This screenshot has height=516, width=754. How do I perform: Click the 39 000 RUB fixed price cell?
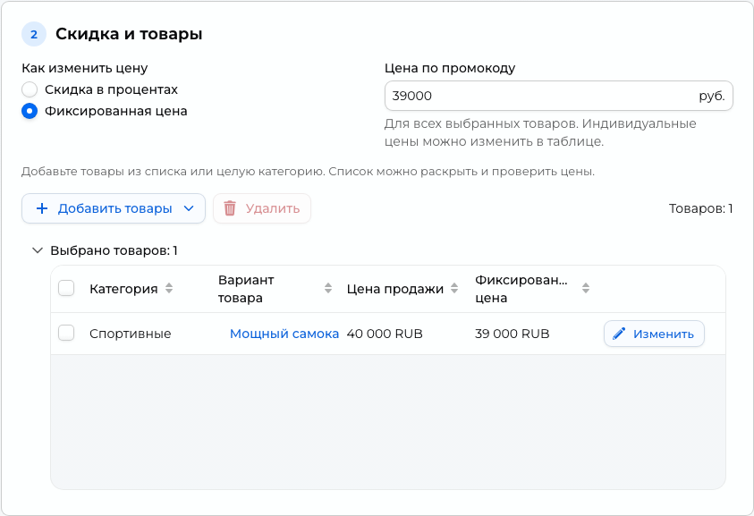pyautogui.click(x=513, y=334)
